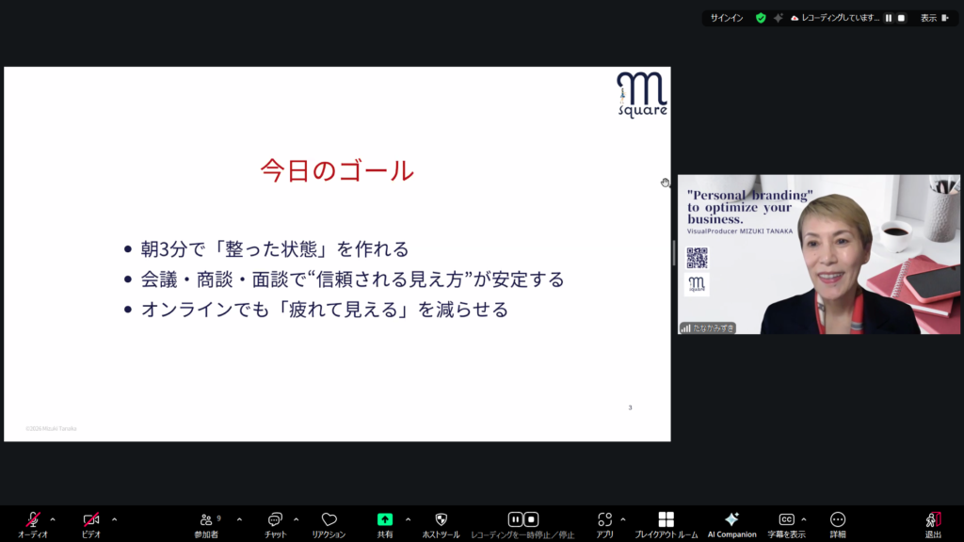Click the green 共有 share screen icon
Image resolution: width=964 pixels, height=542 pixels.
click(385, 519)
